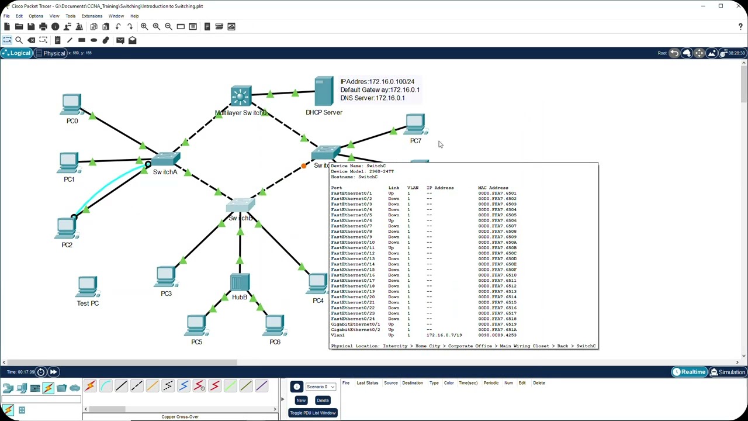
Task: Switch to Realtime mode
Action: pyautogui.click(x=689, y=372)
